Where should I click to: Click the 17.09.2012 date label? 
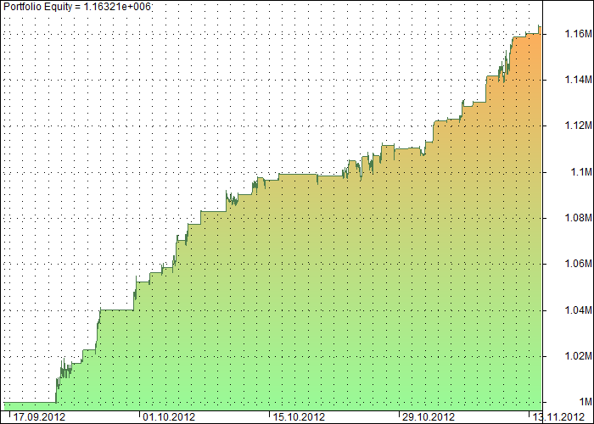39,417
